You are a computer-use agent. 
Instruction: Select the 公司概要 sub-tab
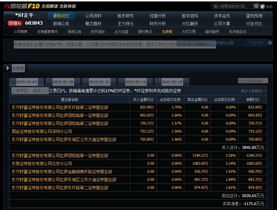pyautogui.click(x=20, y=32)
